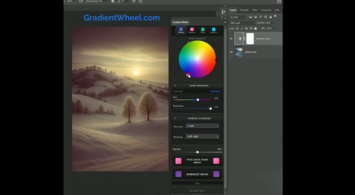Switch to the Paths tab
This screenshot has width=355, height=195.
coord(255,10)
